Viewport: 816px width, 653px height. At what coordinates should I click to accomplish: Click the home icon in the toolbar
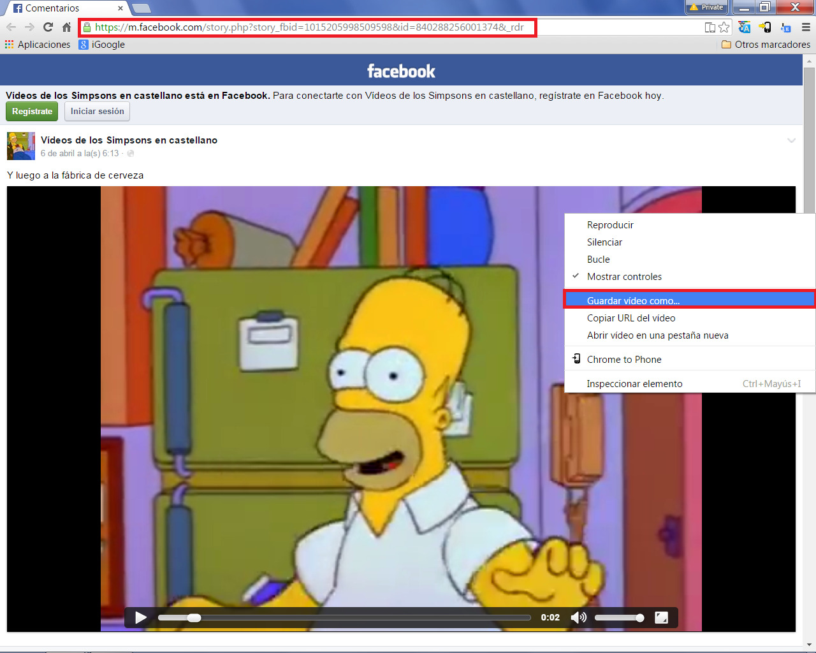(66, 27)
